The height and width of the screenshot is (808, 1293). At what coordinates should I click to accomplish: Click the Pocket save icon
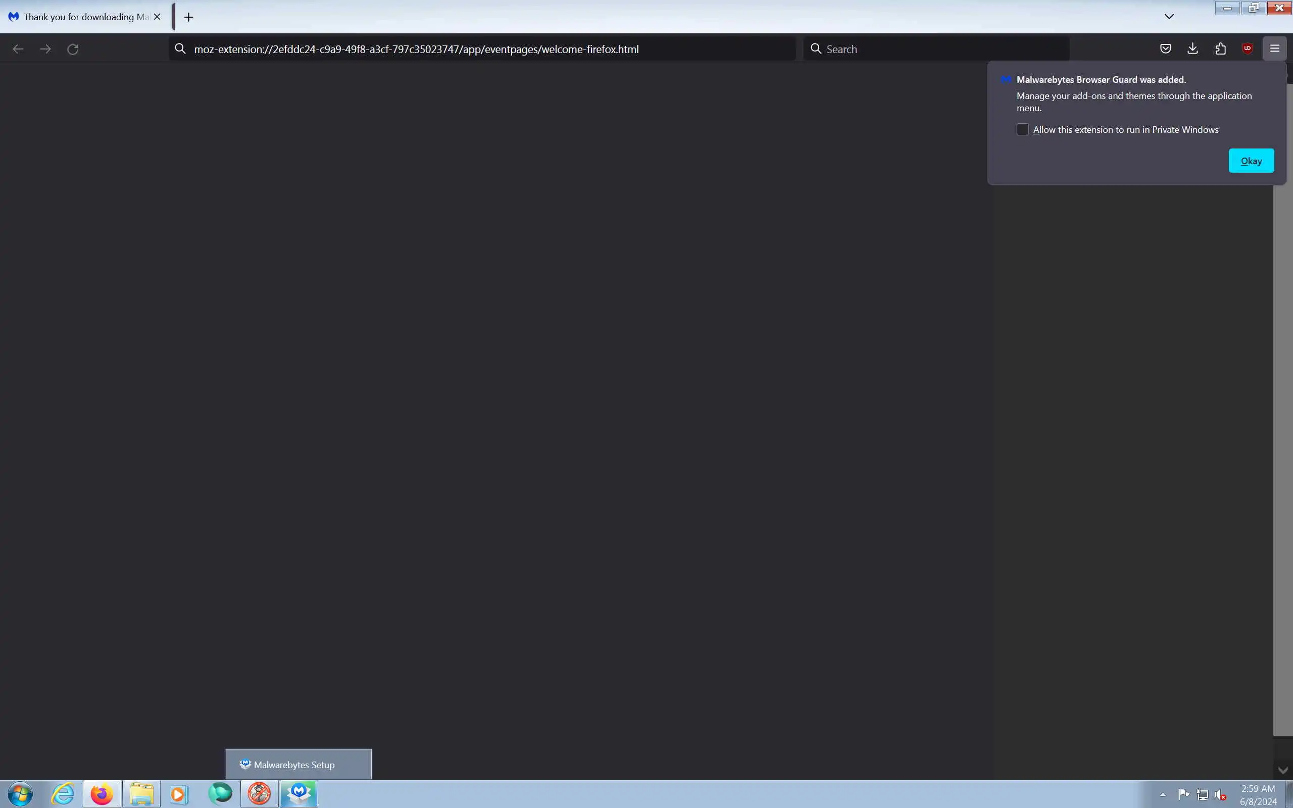click(1165, 48)
